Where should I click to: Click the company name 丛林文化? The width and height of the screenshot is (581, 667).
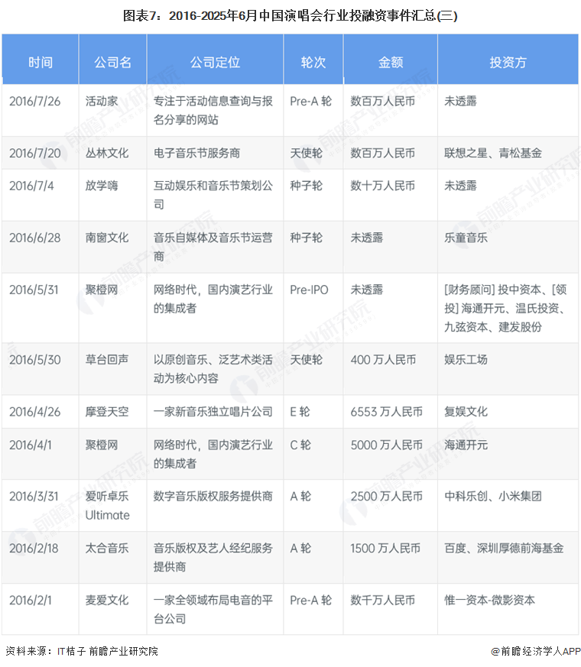107,153
